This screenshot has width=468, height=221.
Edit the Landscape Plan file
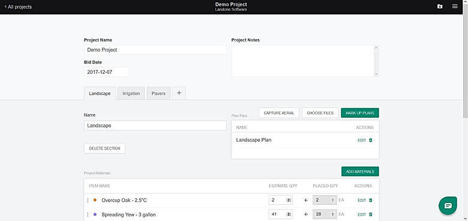(362, 140)
